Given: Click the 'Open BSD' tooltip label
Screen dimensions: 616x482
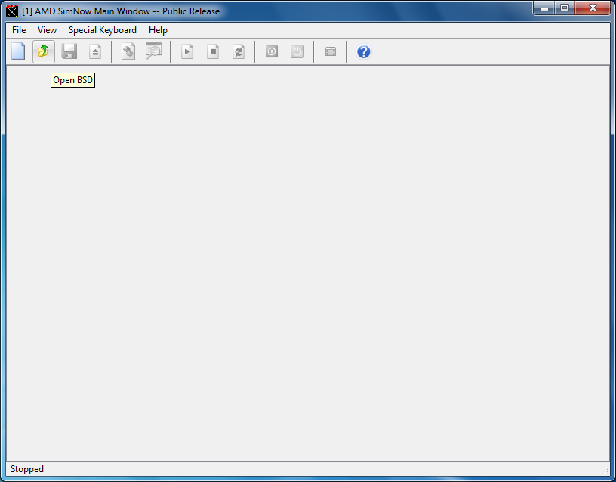Looking at the screenshot, I should pyautogui.click(x=72, y=80).
